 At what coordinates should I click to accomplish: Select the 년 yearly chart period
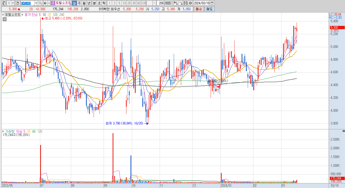pos(89,3)
